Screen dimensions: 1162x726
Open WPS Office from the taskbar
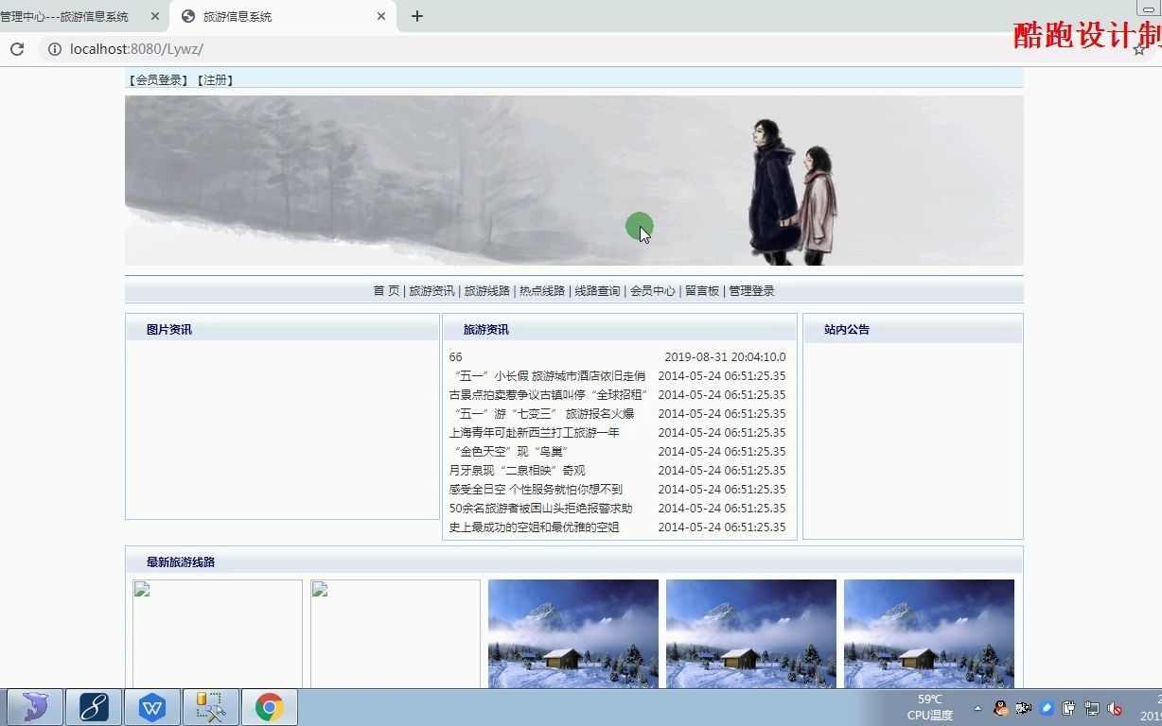click(152, 706)
